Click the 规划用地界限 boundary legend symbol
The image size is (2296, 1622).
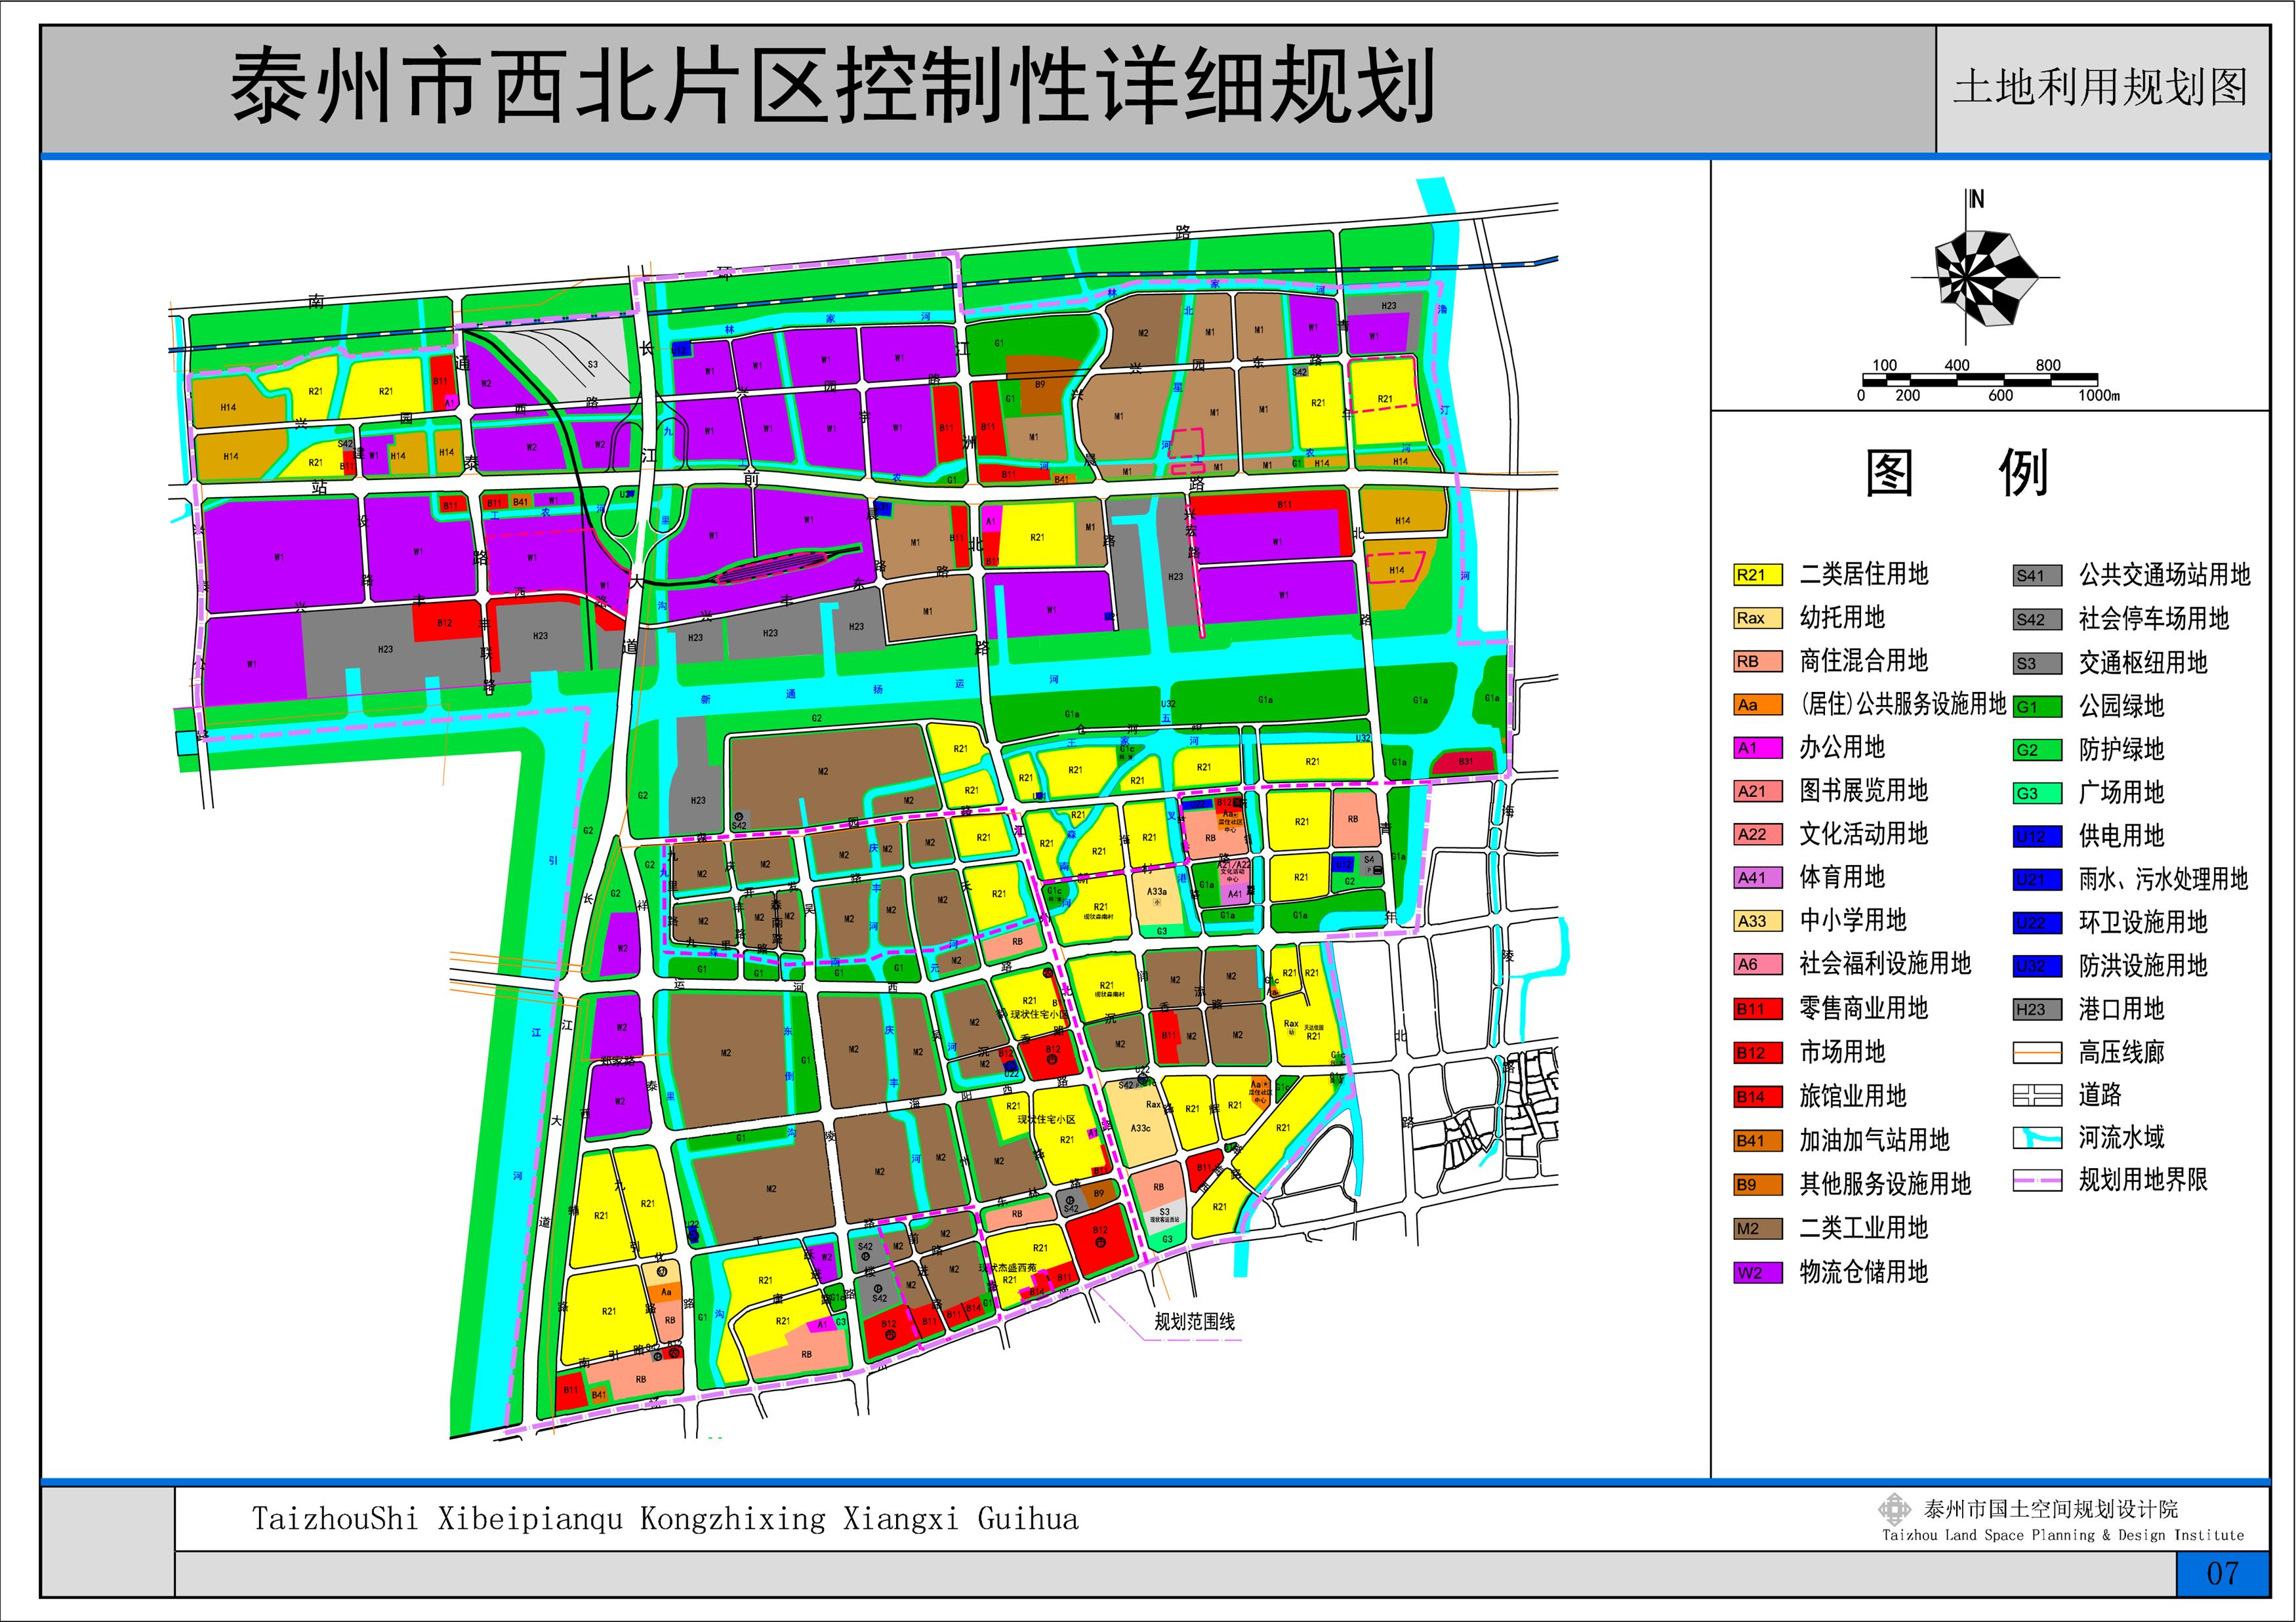tap(2037, 1181)
